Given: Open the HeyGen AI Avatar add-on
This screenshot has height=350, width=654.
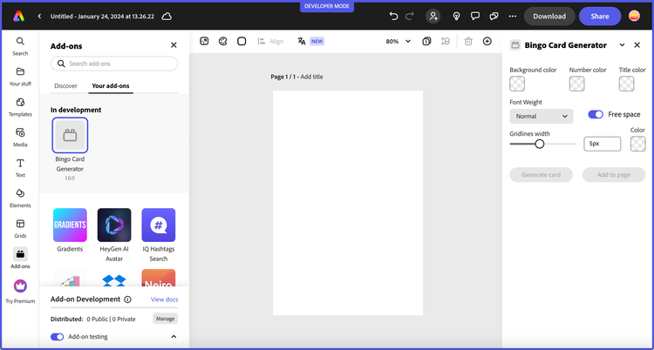Looking at the screenshot, I should click(114, 225).
